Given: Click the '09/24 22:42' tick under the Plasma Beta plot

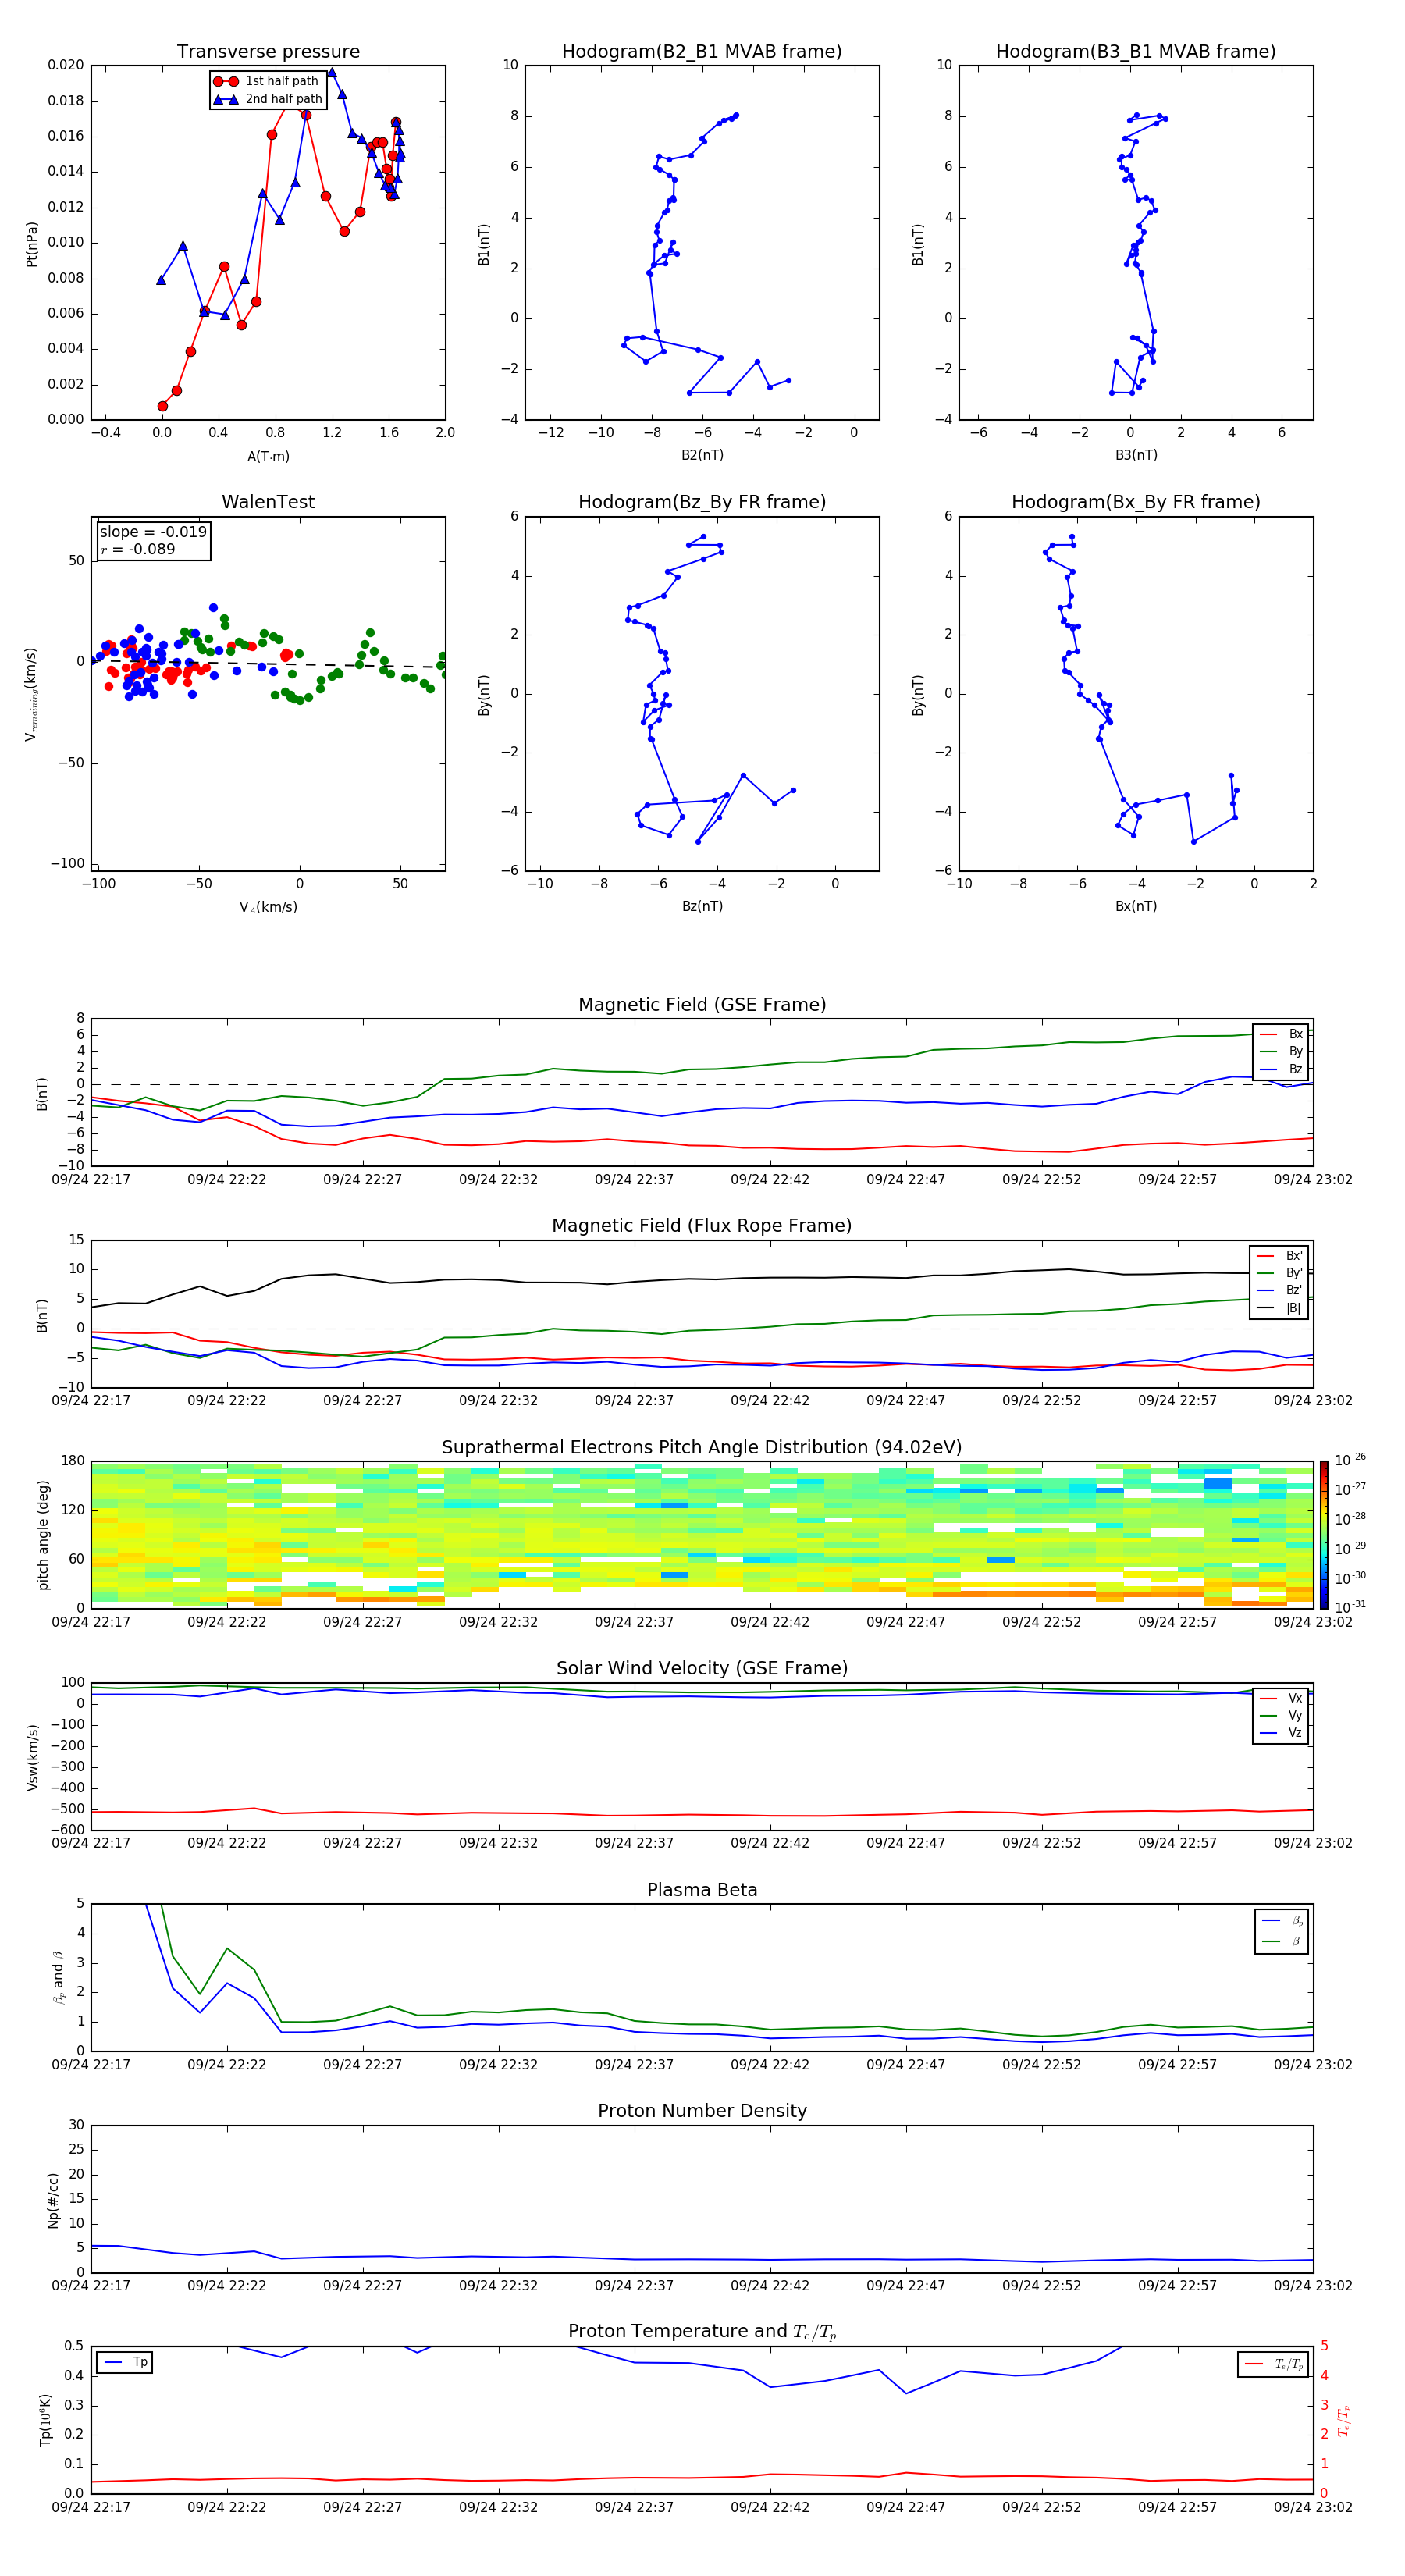Looking at the screenshot, I should pyautogui.click(x=770, y=2065).
